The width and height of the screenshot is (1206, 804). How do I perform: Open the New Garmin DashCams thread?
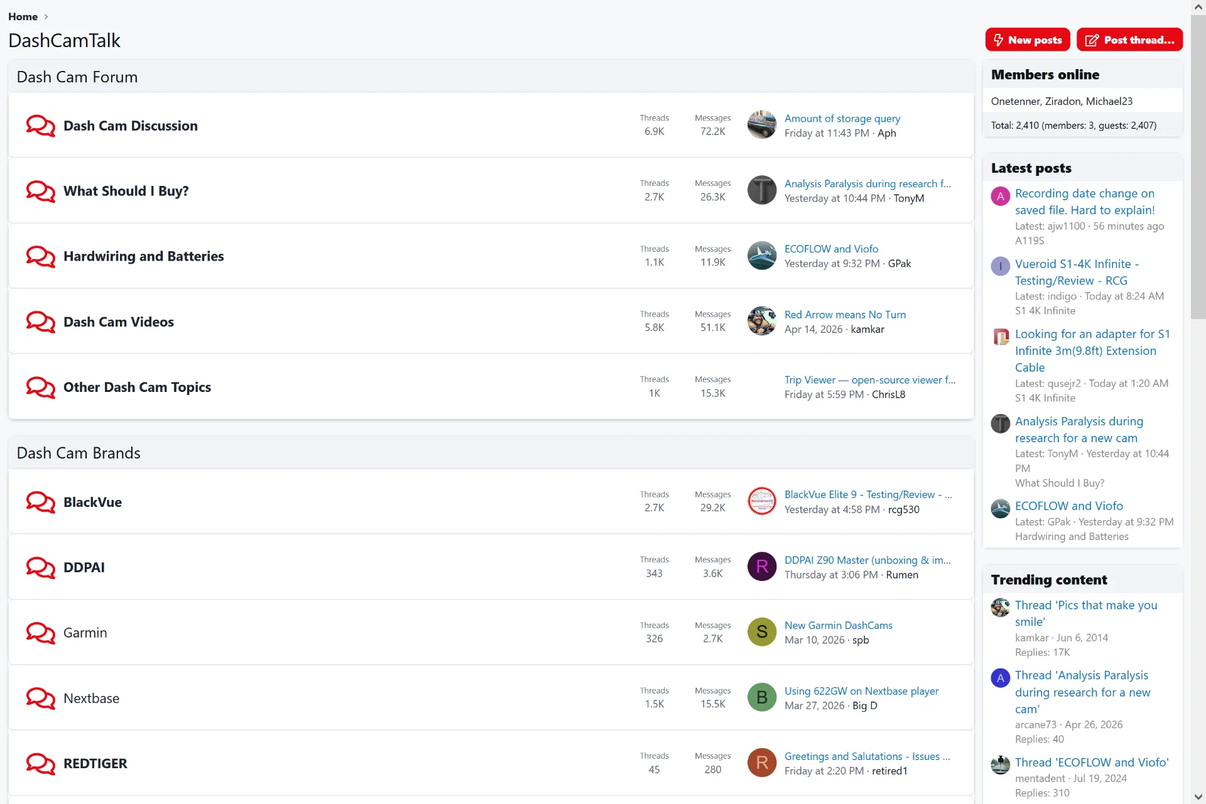[x=839, y=625]
